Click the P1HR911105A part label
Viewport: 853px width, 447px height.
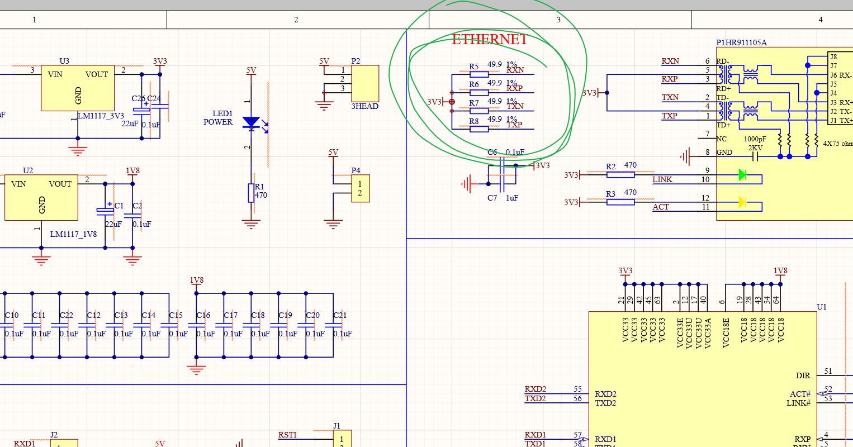click(x=742, y=43)
